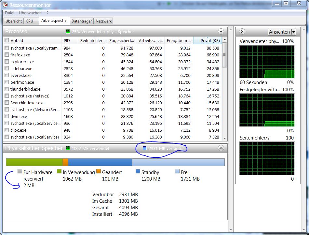Check the perfmon.exe checkbox
The height and width of the screenshot is (235, 309).
(x=7, y=82)
